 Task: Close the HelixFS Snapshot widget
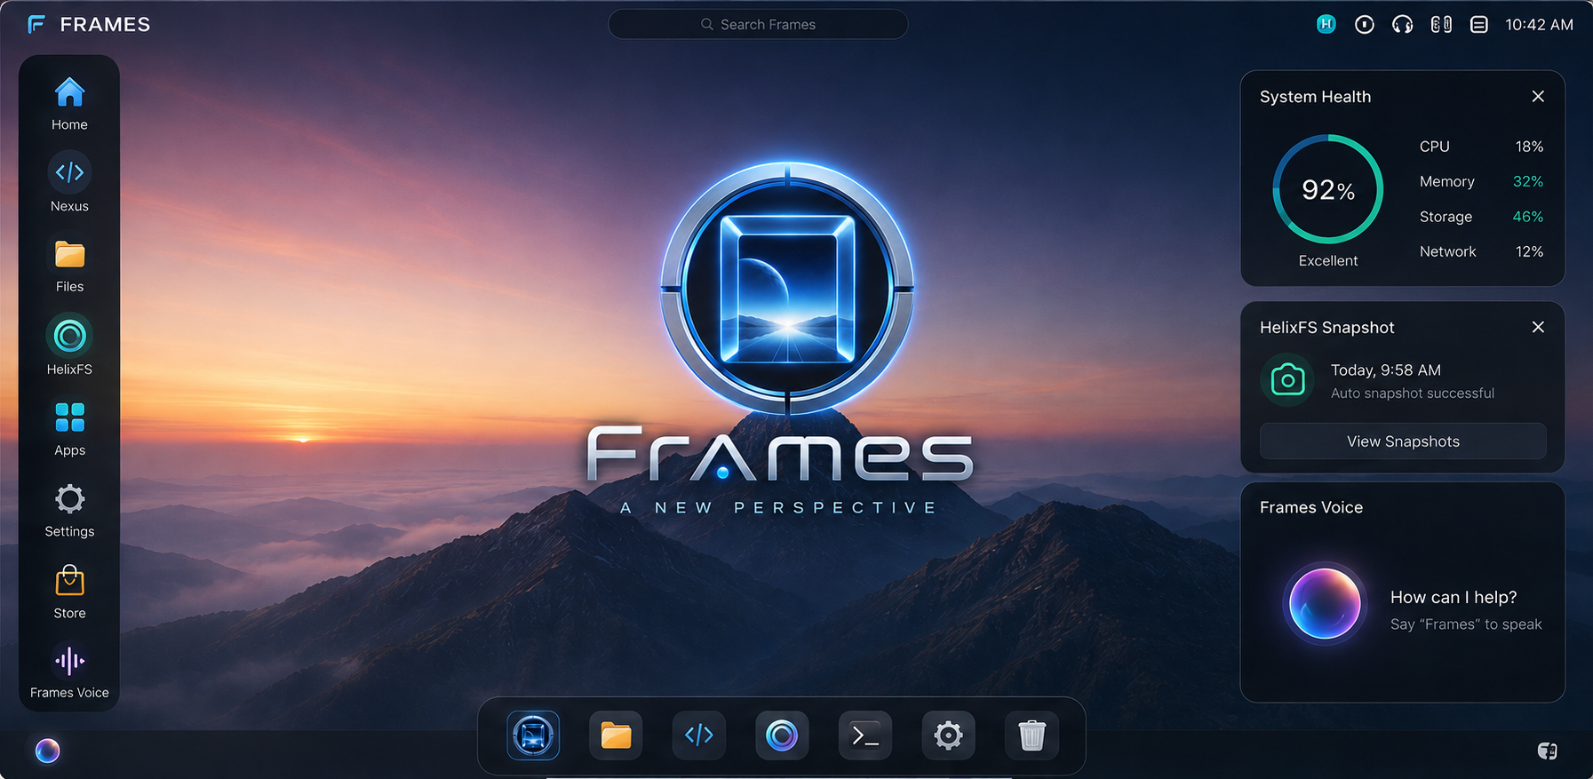coord(1538,327)
